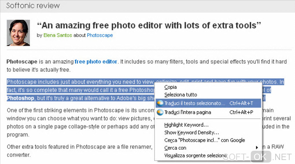Click the "An amazing free photo editor" headline
Screen dimensions: 295x164
point(149,25)
